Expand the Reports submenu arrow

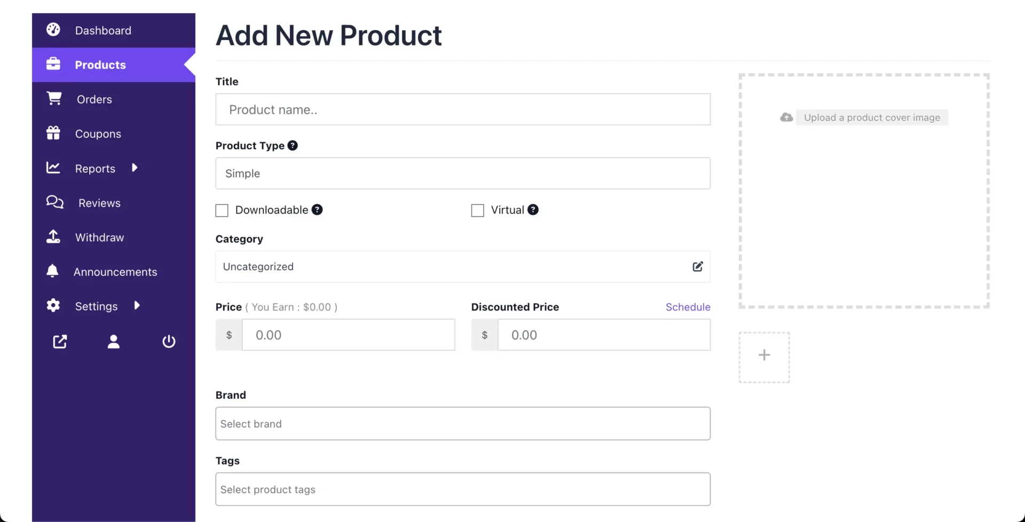click(135, 168)
